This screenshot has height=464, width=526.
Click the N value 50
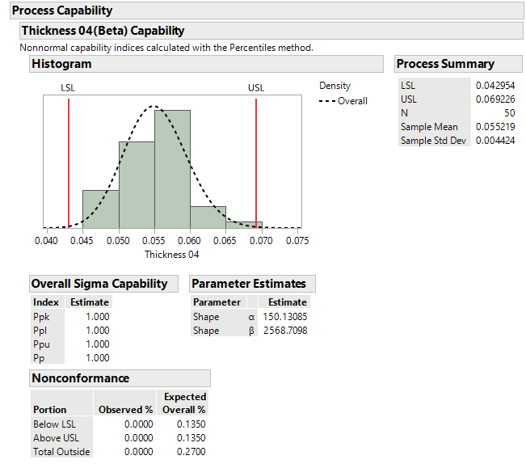point(510,113)
